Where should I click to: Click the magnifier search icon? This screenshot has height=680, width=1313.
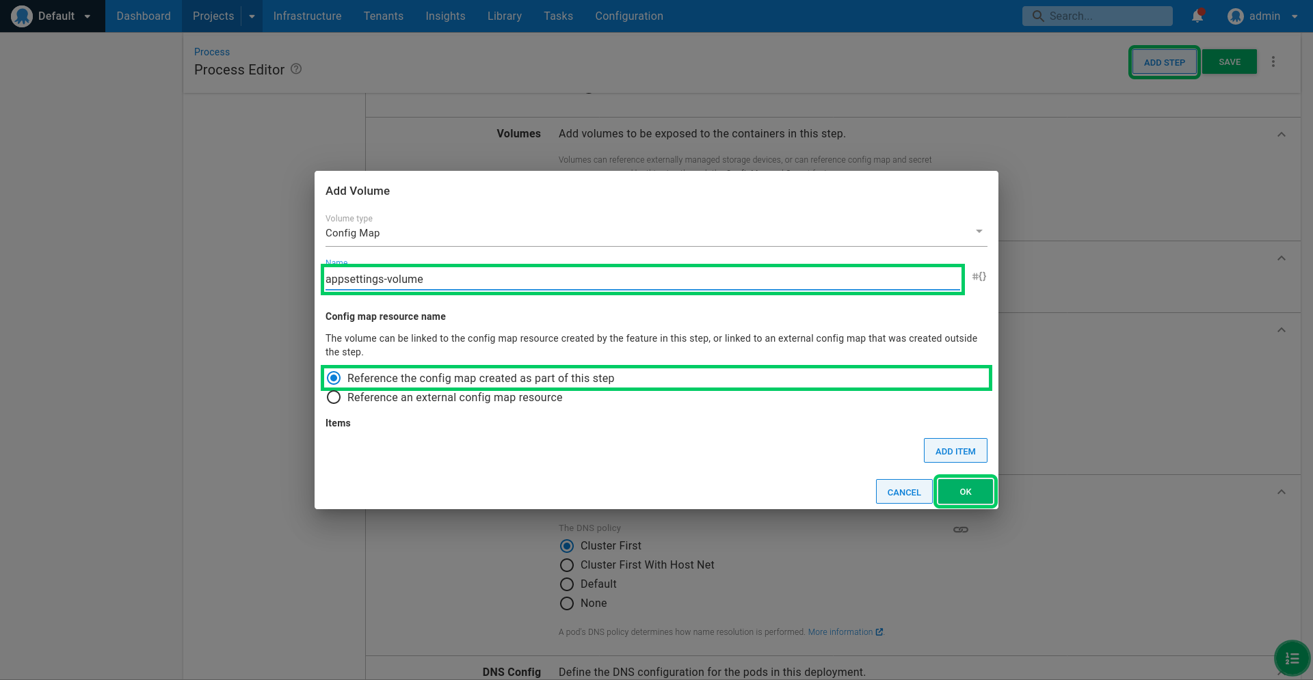click(x=1038, y=16)
